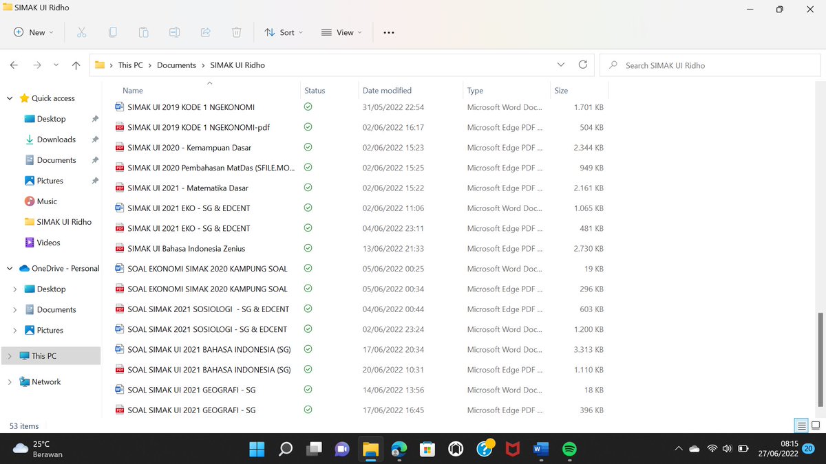Collapse OneDrive - Personal tree

click(10, 268)
